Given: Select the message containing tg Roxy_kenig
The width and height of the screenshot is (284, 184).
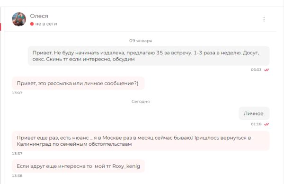Looking at the screenshot, I should (78, 166).
